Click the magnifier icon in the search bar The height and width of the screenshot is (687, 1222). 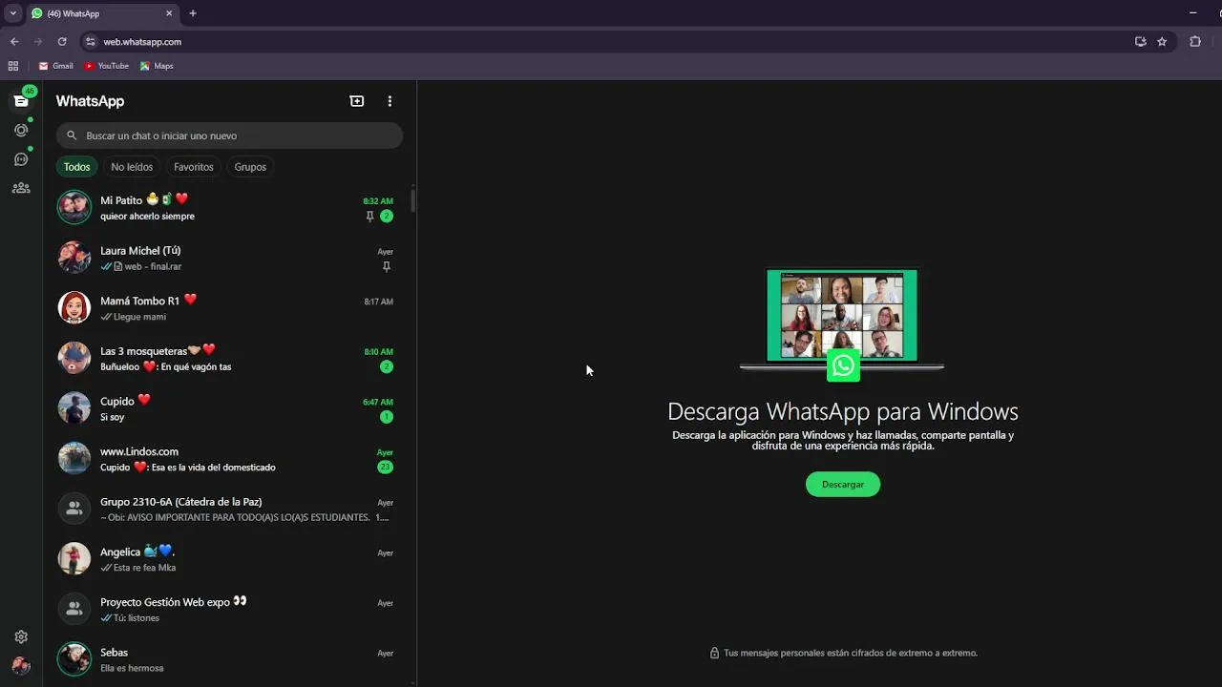[72, 135]
